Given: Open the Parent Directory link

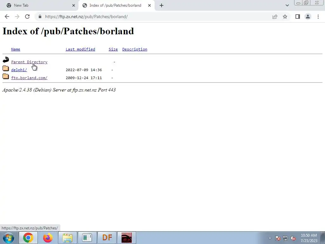Looking at the screenshot, I should (29, 62).
